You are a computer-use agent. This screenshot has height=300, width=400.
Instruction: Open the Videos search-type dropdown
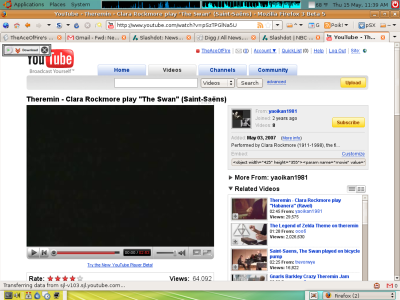point(217,83)
